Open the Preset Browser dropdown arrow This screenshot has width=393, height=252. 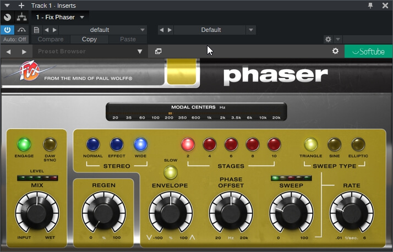140,52
